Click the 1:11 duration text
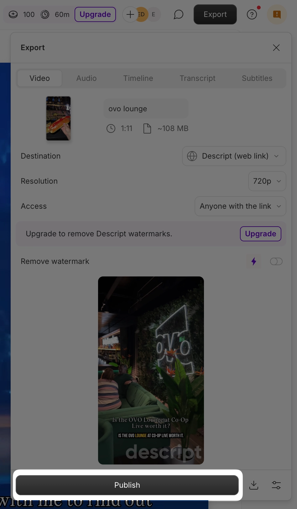Screen dimensions: 297x509 pyautogui.click(x=127, y=129)
